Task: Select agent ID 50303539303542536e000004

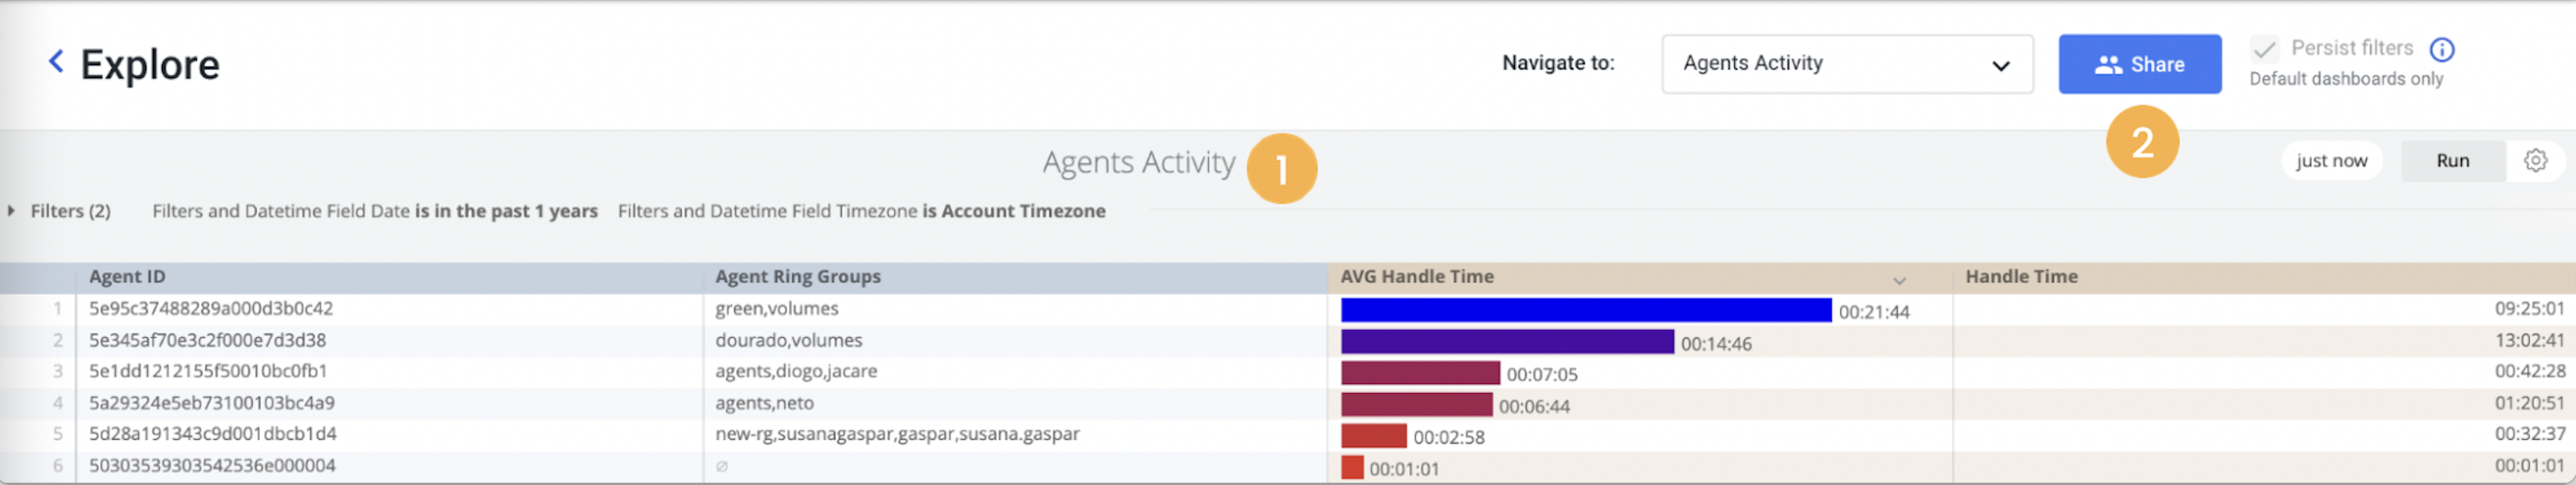Action: click(x=212, y=466)
